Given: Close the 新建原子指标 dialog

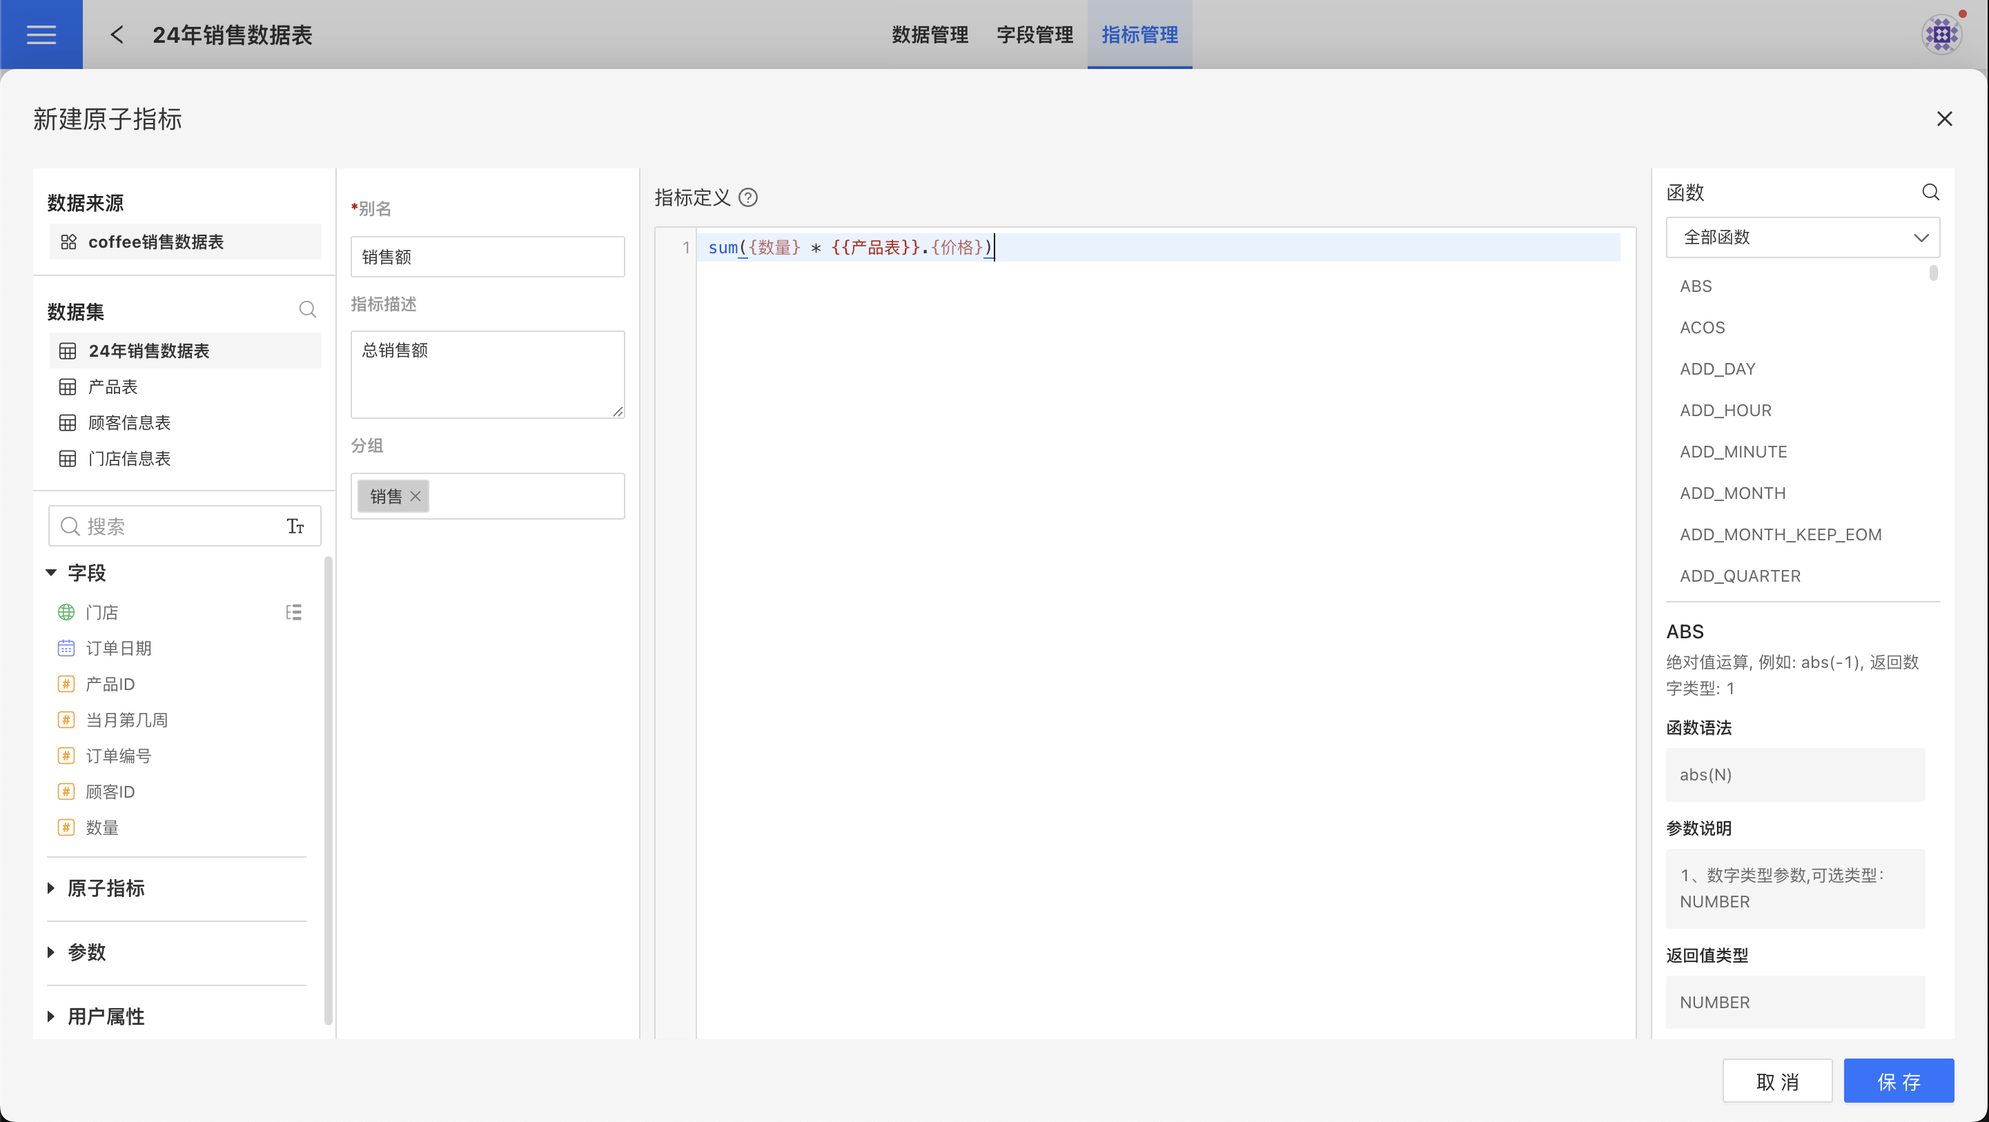Looking at the screenshot, I should tap(1944, 119).
